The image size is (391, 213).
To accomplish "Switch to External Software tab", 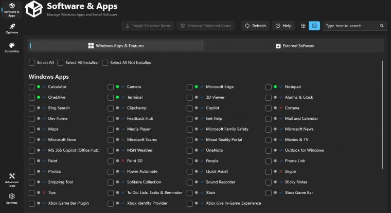I will tap(295, 46).
